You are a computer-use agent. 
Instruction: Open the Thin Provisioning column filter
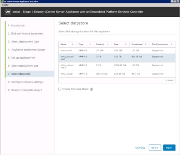(x=172, y=44)
